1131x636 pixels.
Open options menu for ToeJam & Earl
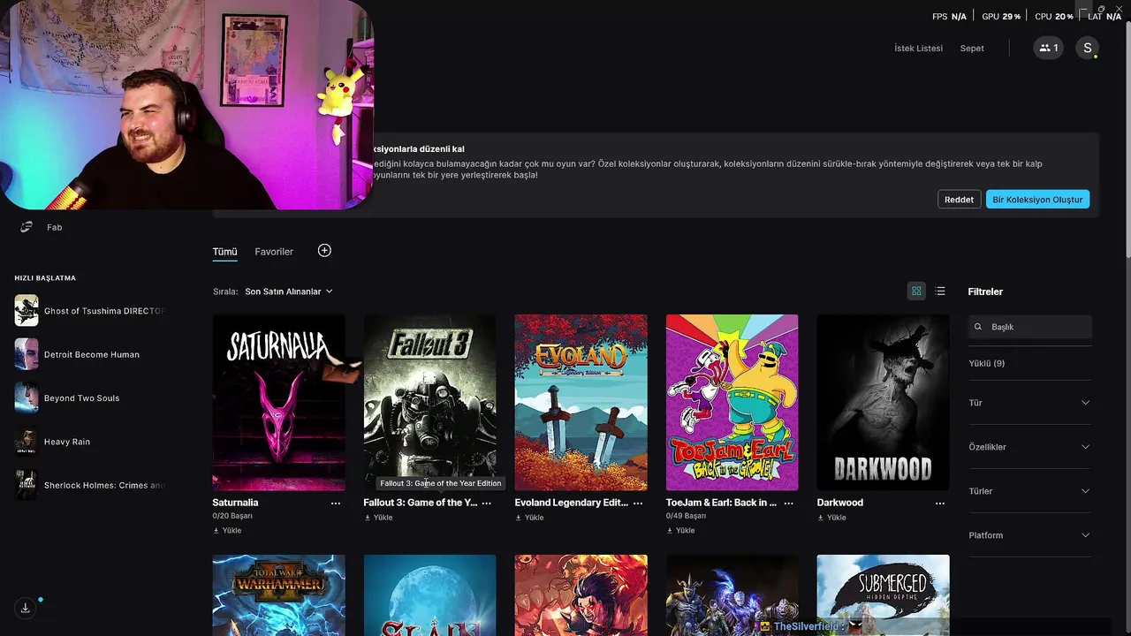pos(789,503)
